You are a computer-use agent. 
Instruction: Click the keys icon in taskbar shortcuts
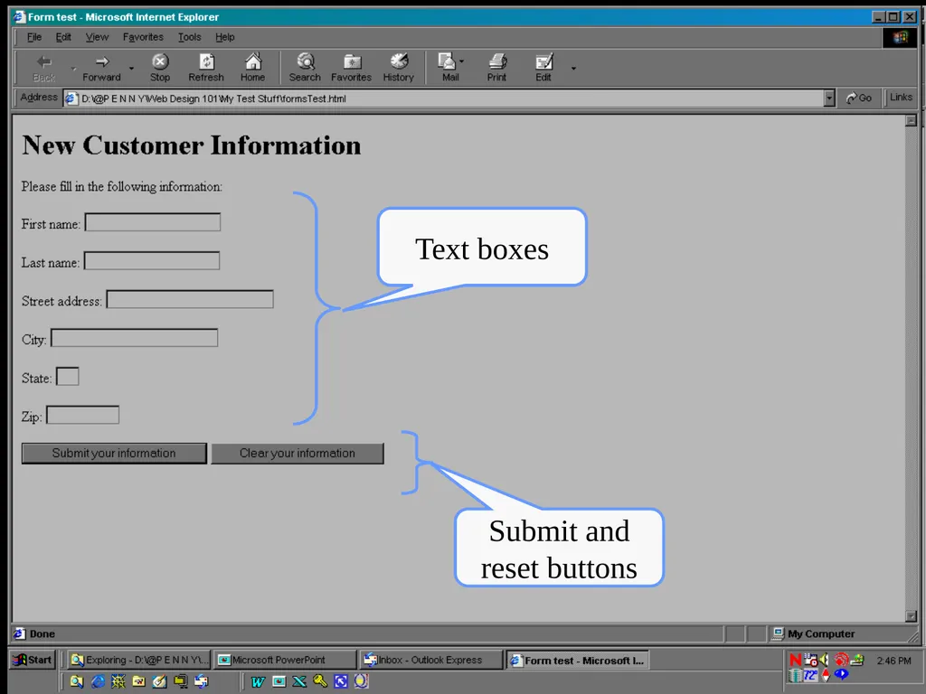pyautogui.click(x=320, y=681)
